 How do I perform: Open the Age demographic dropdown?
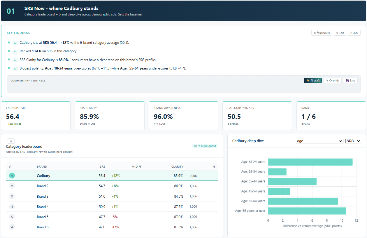319,141
